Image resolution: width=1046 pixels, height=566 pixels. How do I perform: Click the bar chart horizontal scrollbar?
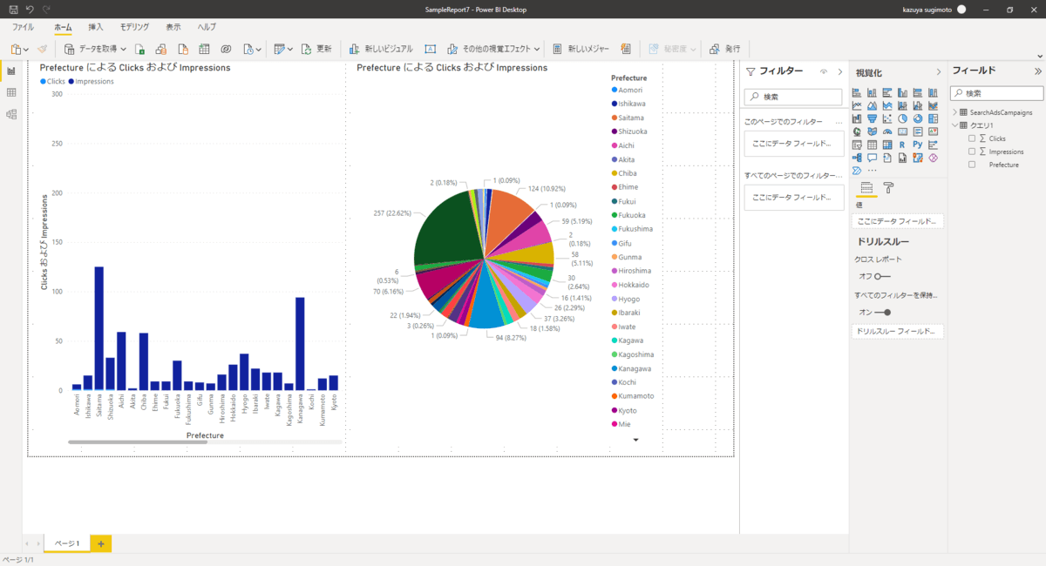pos(138,442)
